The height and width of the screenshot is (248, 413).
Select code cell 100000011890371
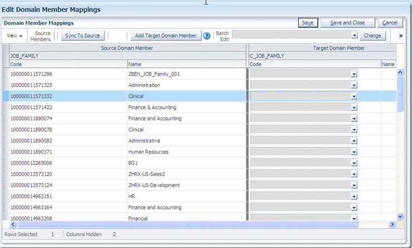68,152
